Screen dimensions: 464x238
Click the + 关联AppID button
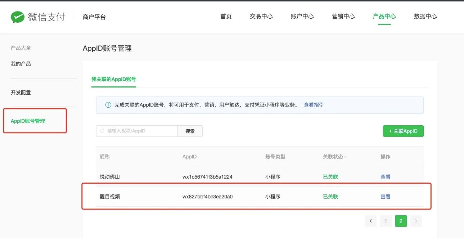[403, 131]
